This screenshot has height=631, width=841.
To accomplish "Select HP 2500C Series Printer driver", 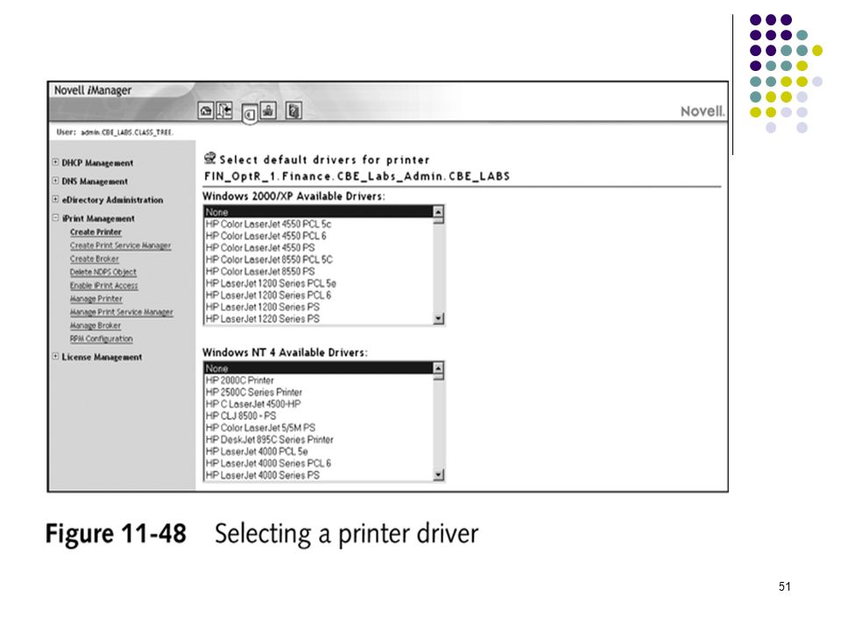I will pos(319,392).
